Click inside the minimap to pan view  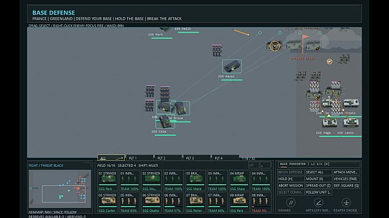point(60,189)
